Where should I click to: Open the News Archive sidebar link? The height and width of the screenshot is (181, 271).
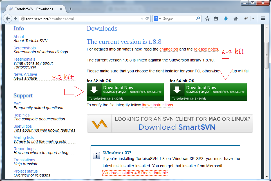[x=25, y=74]
